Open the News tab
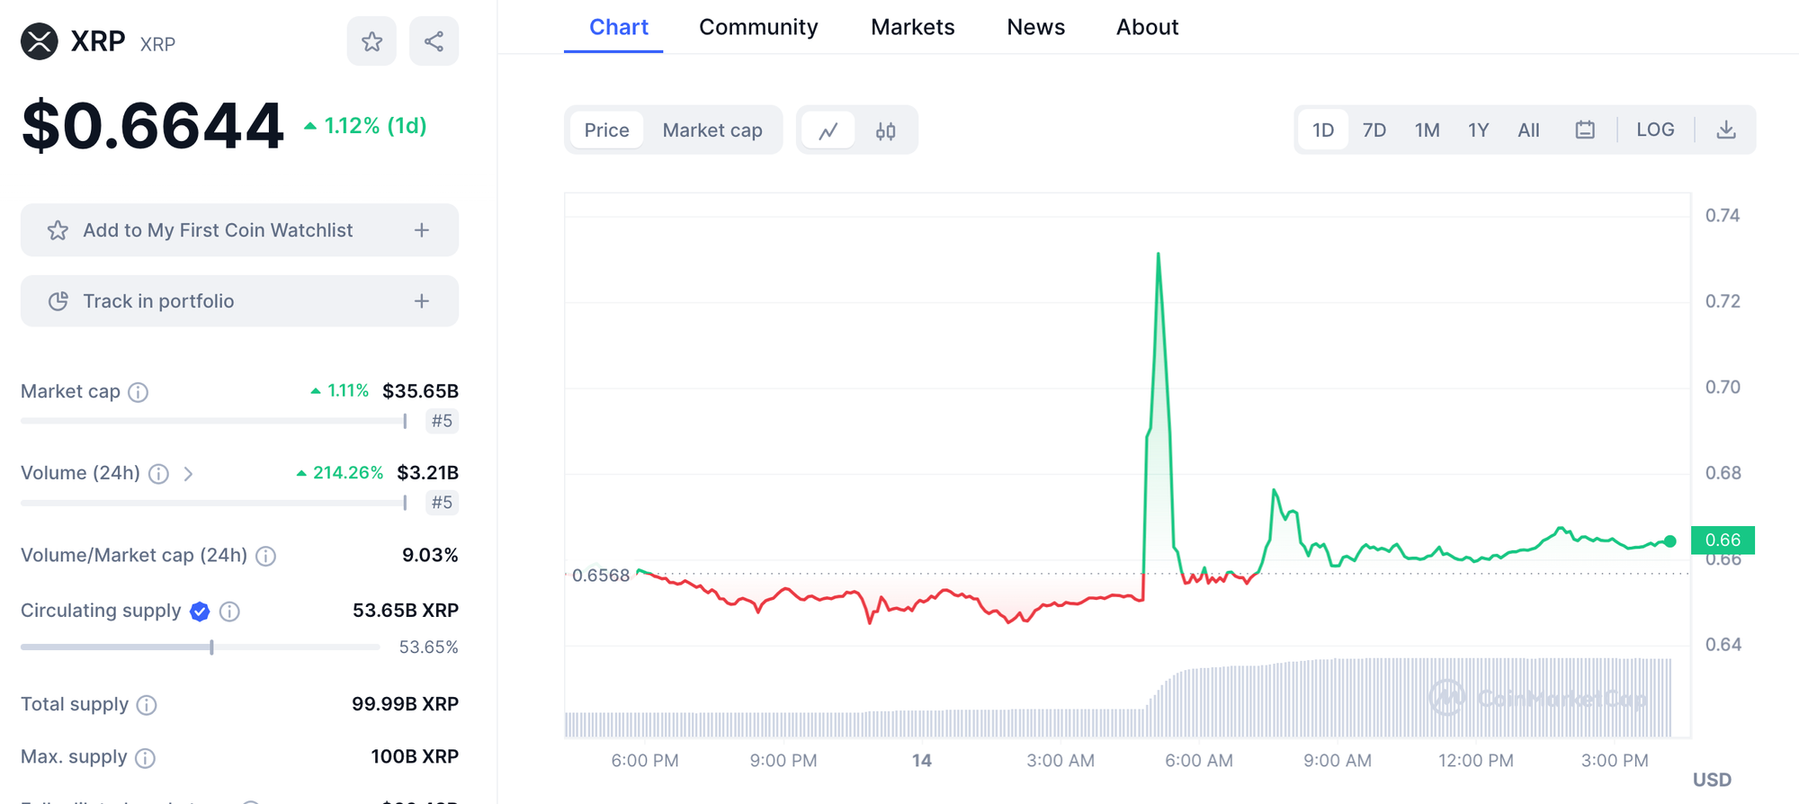Viewport: 1799px width, 804px height. 1035,27
